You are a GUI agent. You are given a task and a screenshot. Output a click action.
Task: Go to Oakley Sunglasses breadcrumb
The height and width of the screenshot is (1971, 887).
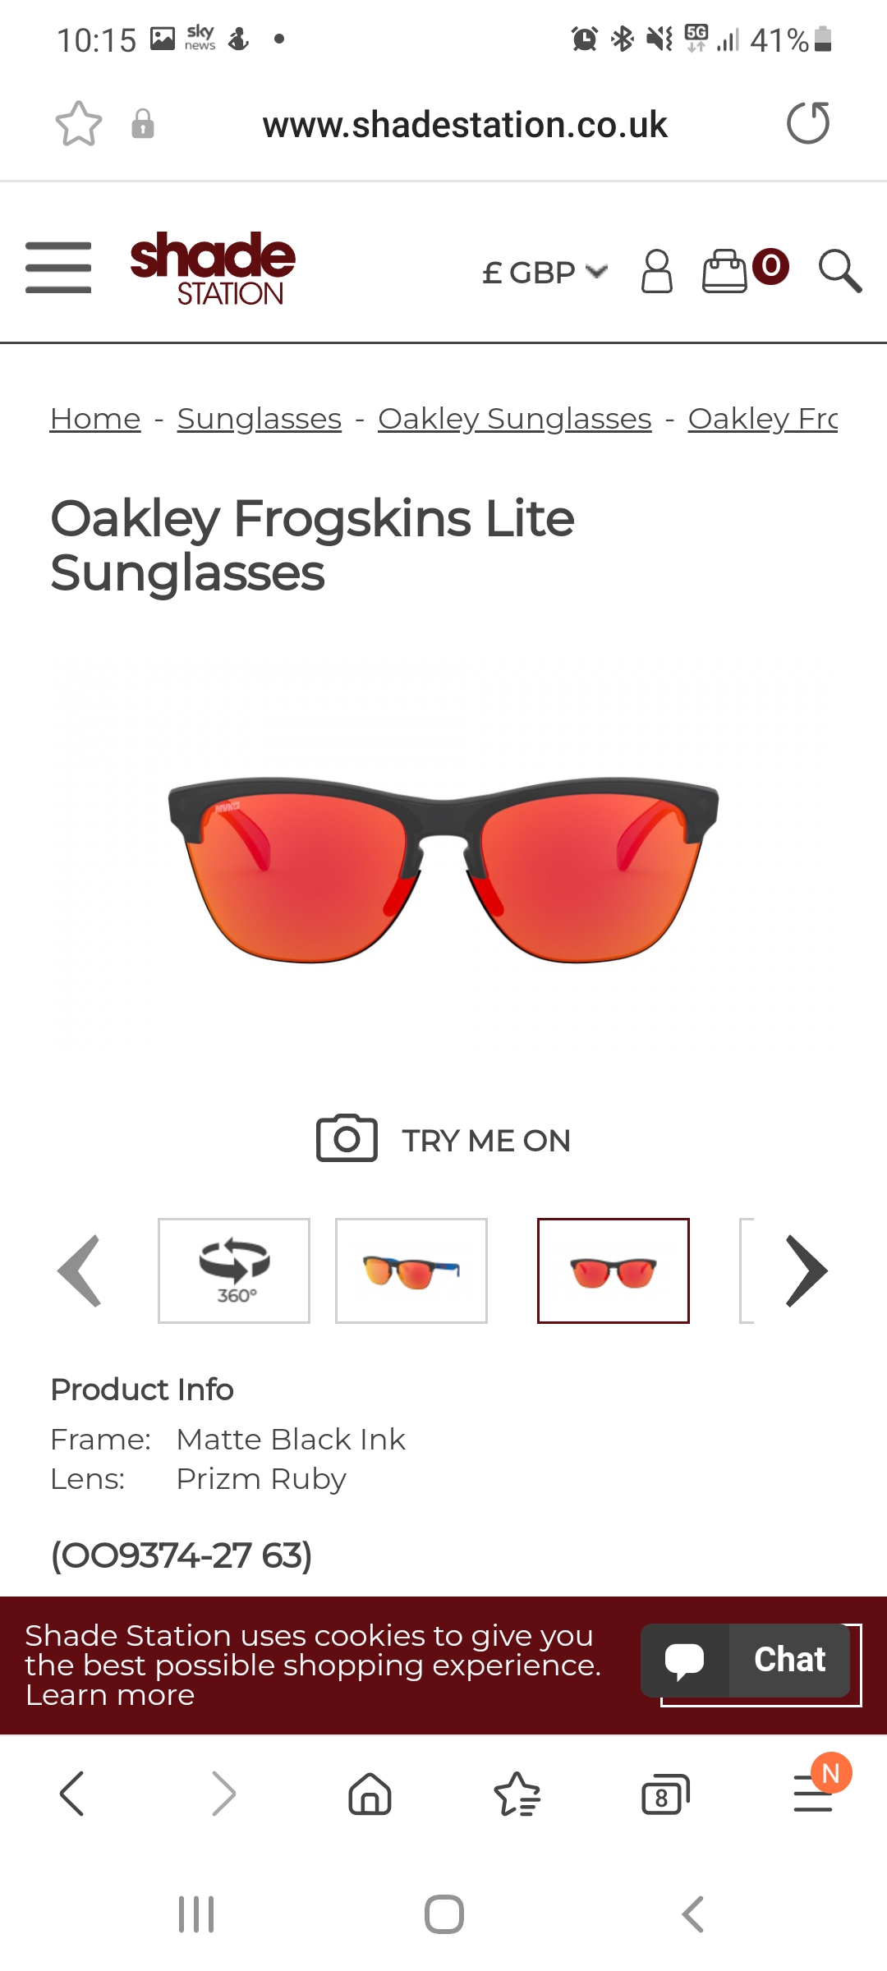pos(515,419)
